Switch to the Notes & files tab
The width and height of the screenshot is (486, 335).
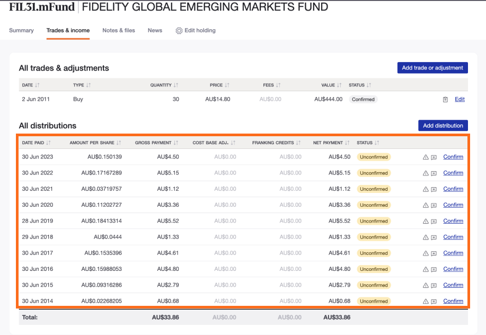[119, 30]
